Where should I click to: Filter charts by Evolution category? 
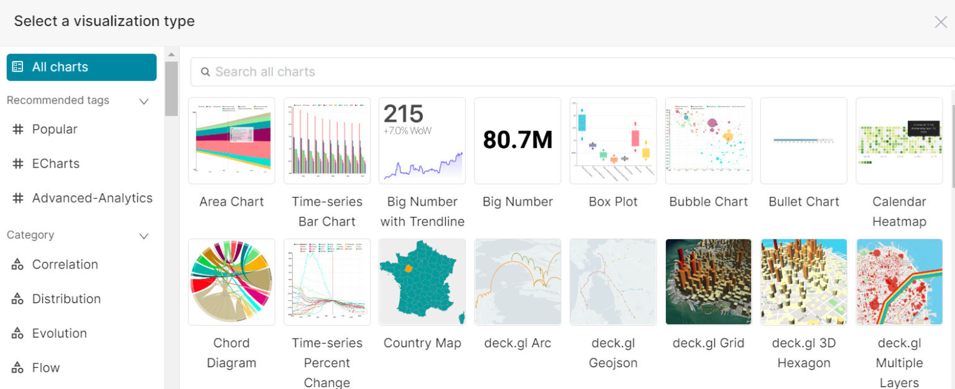(x=59, y=333)
